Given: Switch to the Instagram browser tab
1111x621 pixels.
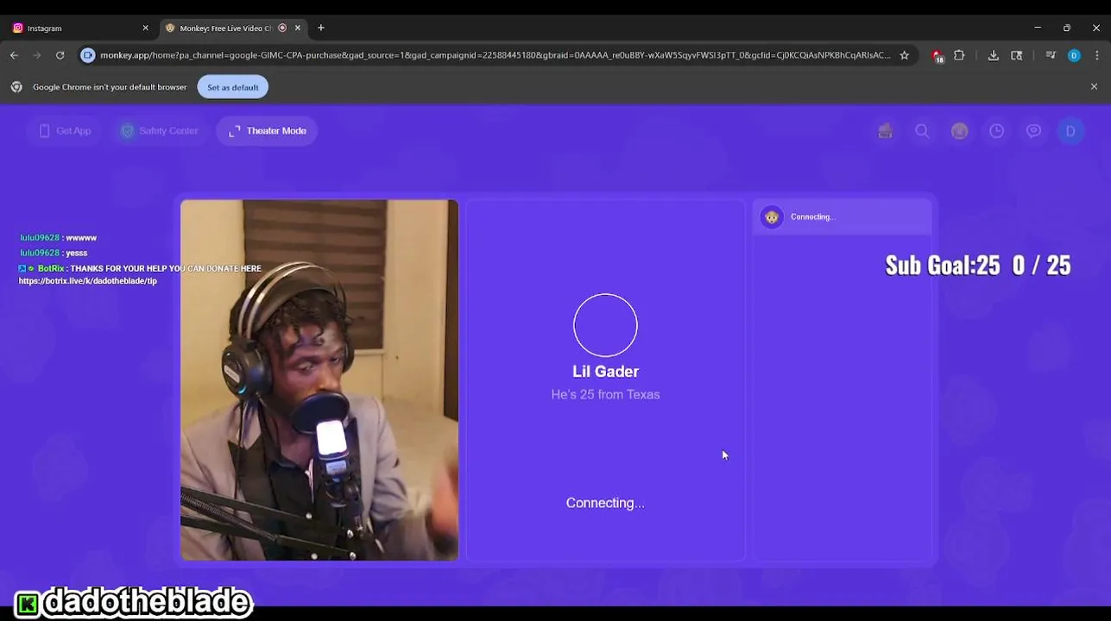Looking at the screenshot, I should (x=78, y=28).
